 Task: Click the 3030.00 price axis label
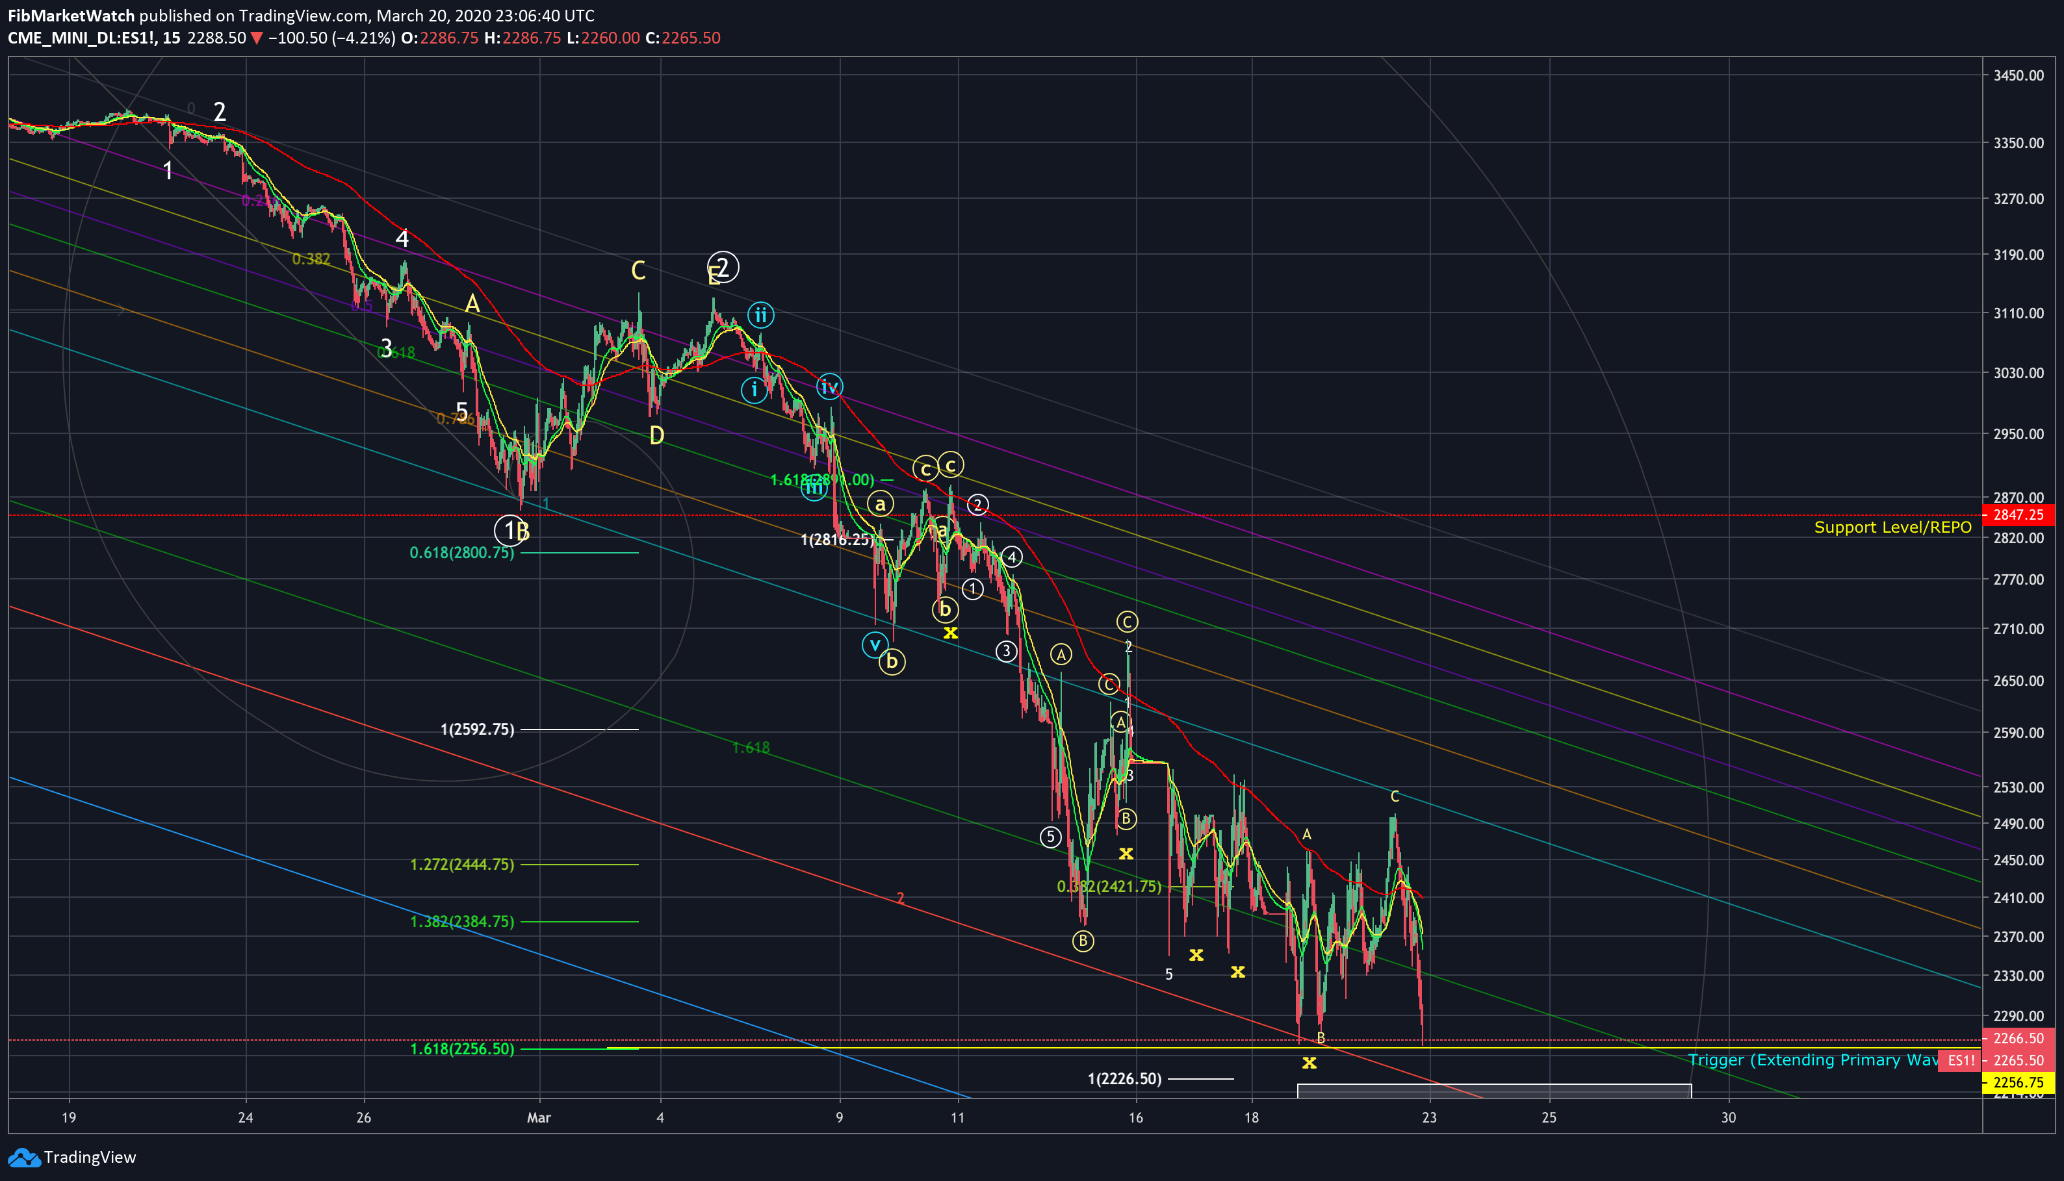(2019, 373)
